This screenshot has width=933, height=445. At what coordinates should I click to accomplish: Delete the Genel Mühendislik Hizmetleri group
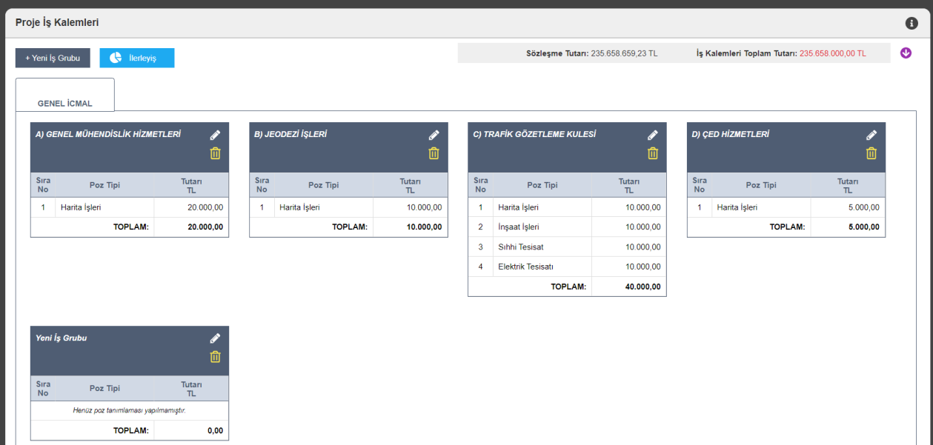click(215, 153)
